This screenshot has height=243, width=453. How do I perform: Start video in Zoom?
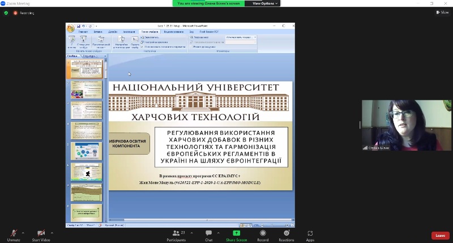click(41, 236)
